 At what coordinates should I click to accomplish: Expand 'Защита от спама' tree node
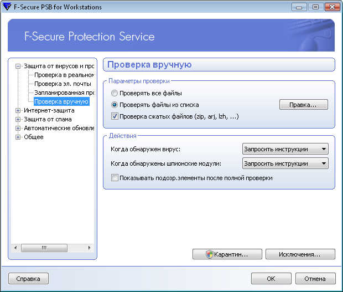pos(18,119)
